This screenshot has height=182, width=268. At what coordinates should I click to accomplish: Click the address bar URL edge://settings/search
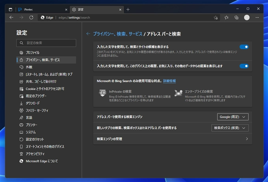(x=74, y=18)
